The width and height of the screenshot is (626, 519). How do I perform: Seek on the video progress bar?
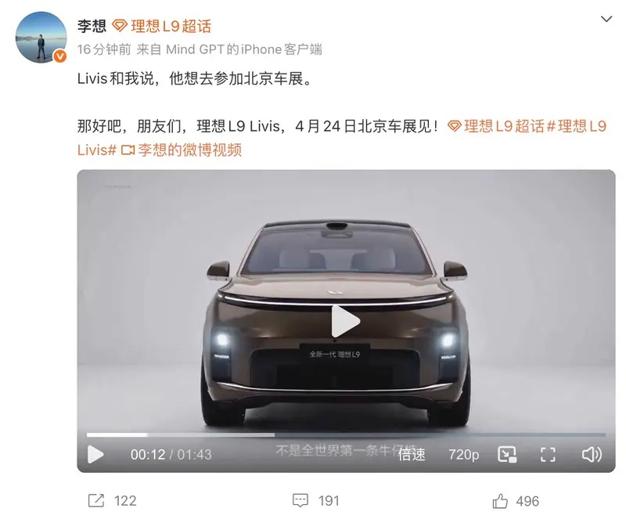point(346,434)
